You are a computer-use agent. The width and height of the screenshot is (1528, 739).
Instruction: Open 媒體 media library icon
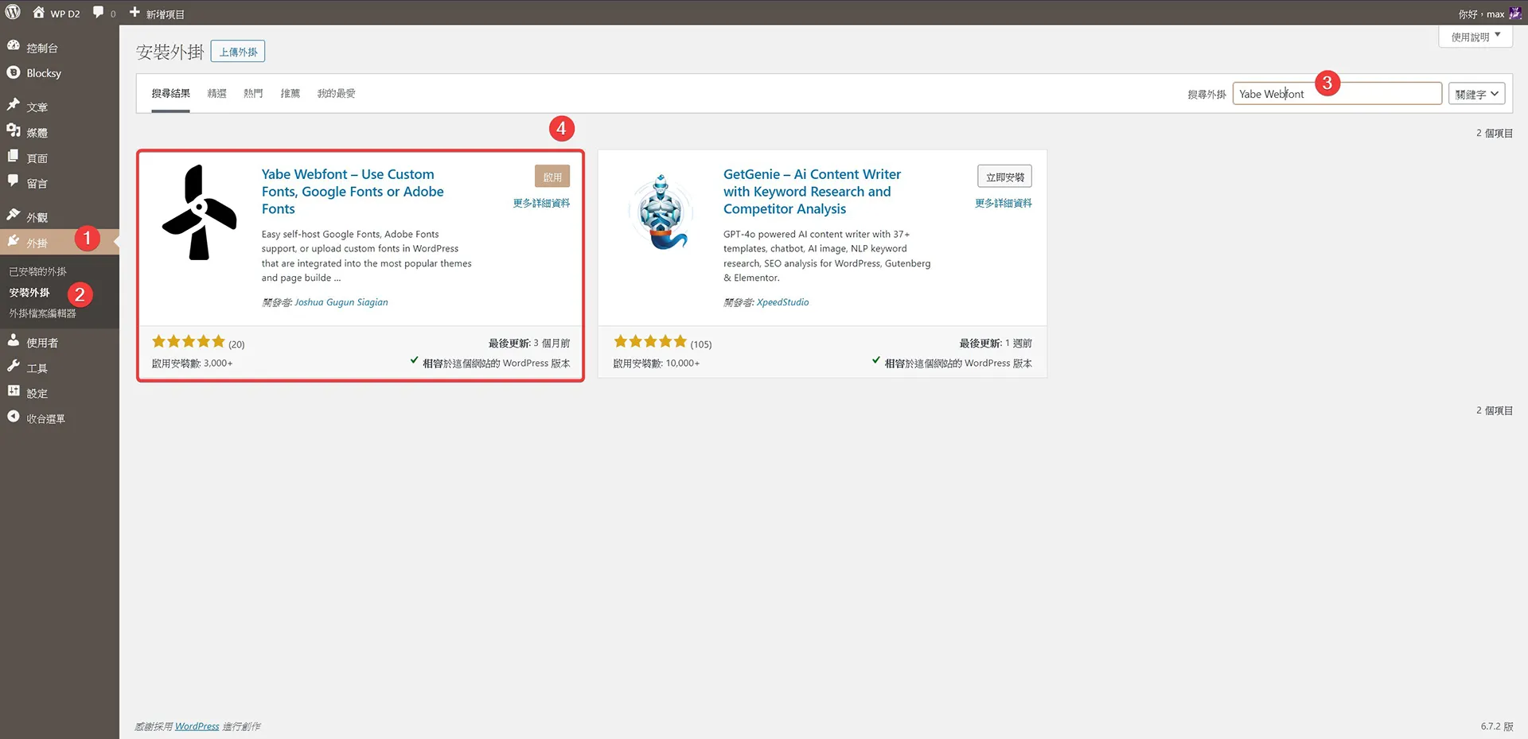pos(14,131)
